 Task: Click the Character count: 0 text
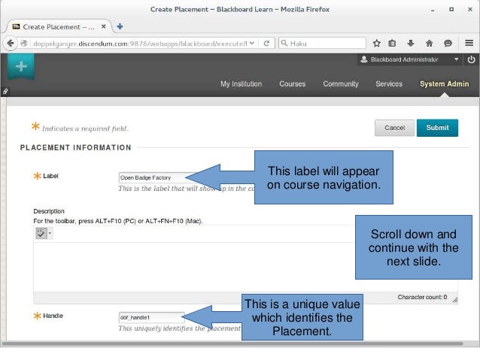tap(422, 297)
